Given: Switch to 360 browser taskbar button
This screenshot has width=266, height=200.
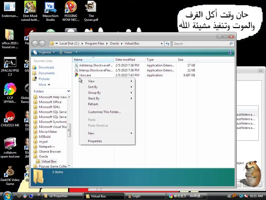Looking at the screenshot, I should [187, 196].
